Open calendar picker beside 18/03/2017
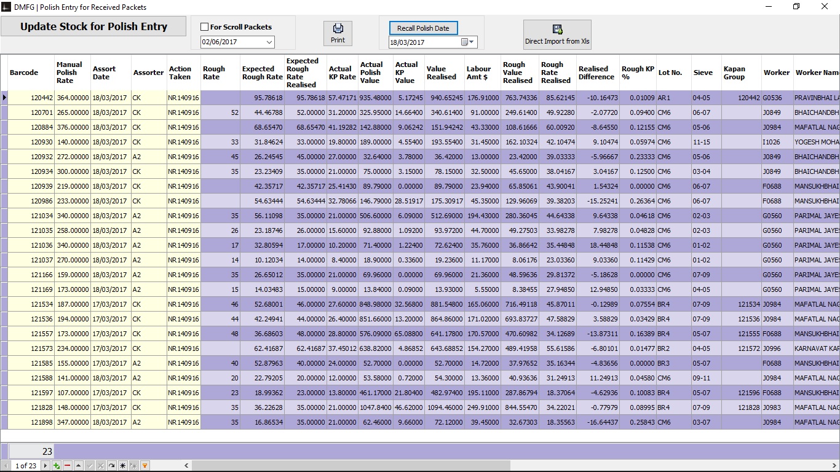The height and width of the screenshot is (472, 840). pos(465,42)
